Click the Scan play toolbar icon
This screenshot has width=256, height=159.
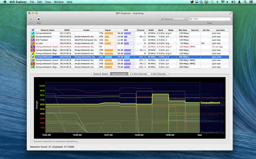(31, 19)
